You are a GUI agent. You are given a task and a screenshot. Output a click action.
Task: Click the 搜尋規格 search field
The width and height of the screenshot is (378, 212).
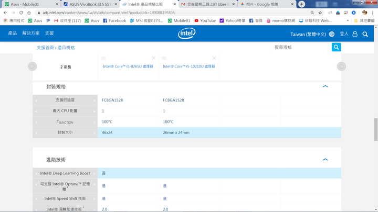(x=302, y=47)
